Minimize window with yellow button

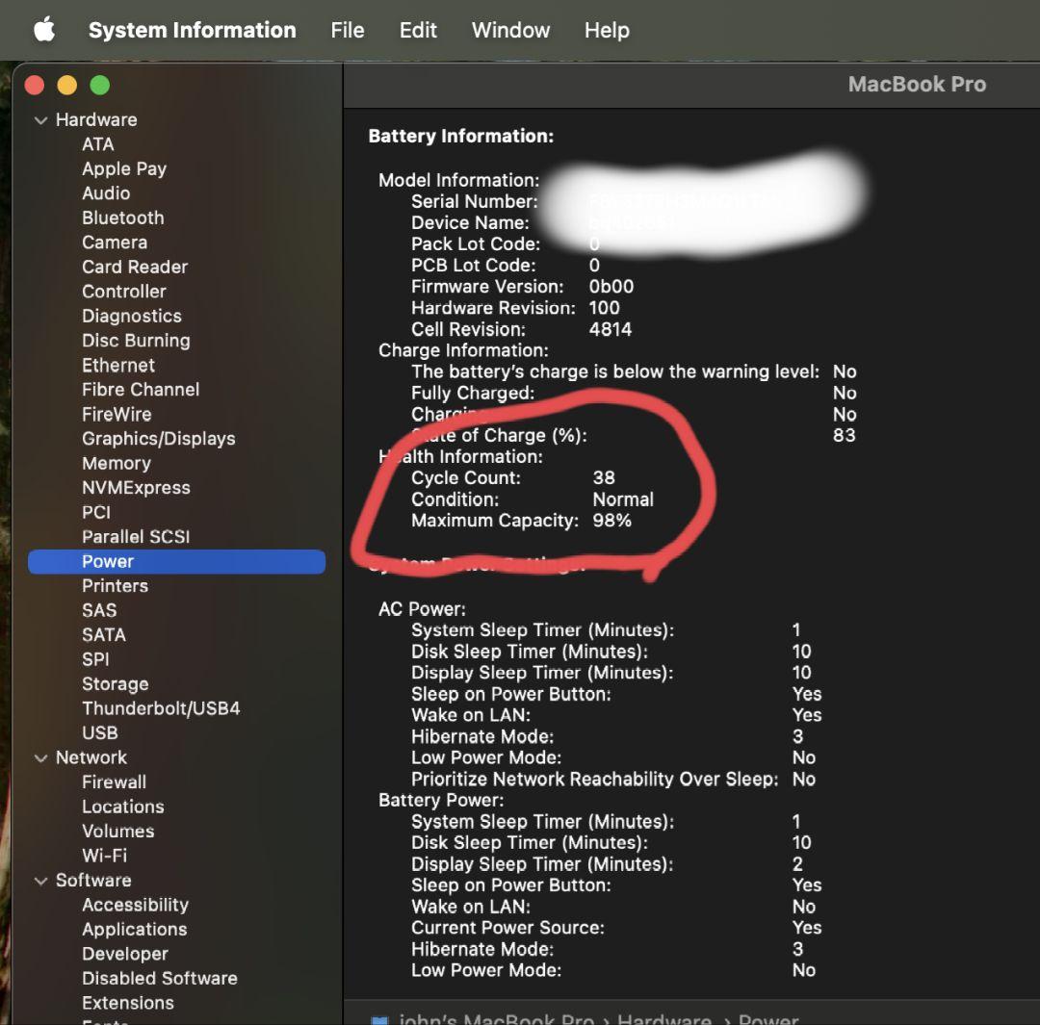pos(67,86)
